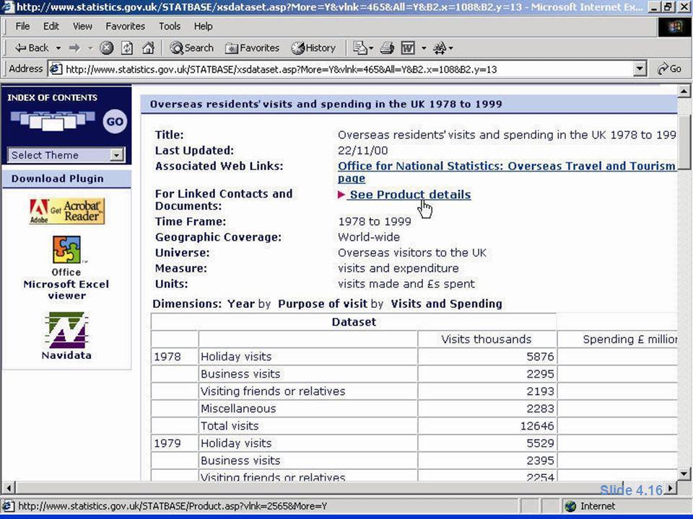This screenshot has height=519, width=693.
Task: Open the Search pane from the toolbar
Action: coord(191,48)
